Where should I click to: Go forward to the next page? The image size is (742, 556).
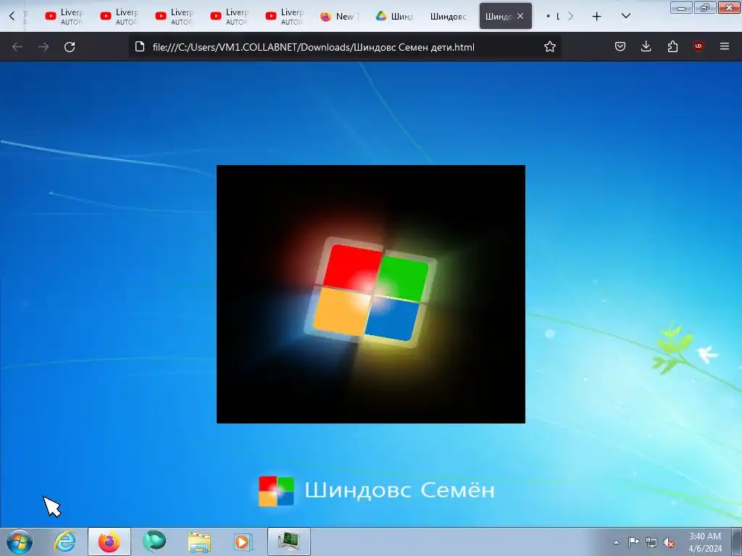click(43, 47)
